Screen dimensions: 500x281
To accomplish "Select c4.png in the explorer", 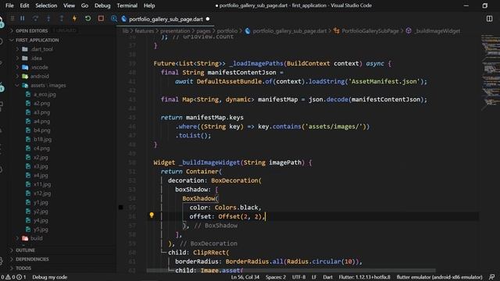I will 41,148.
